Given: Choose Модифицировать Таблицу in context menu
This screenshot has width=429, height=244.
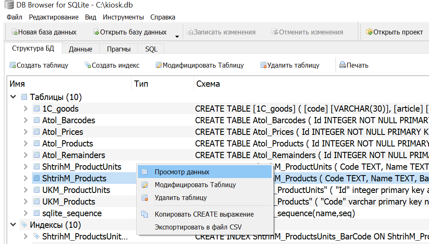Looking at the screenshot, I should [205, 185].
